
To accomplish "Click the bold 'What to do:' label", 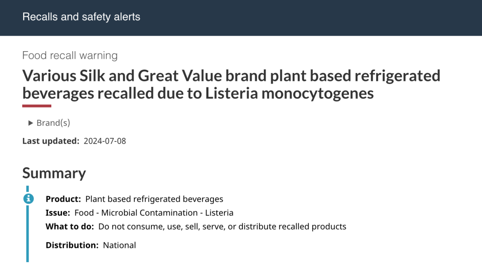I will coord(70,226).
